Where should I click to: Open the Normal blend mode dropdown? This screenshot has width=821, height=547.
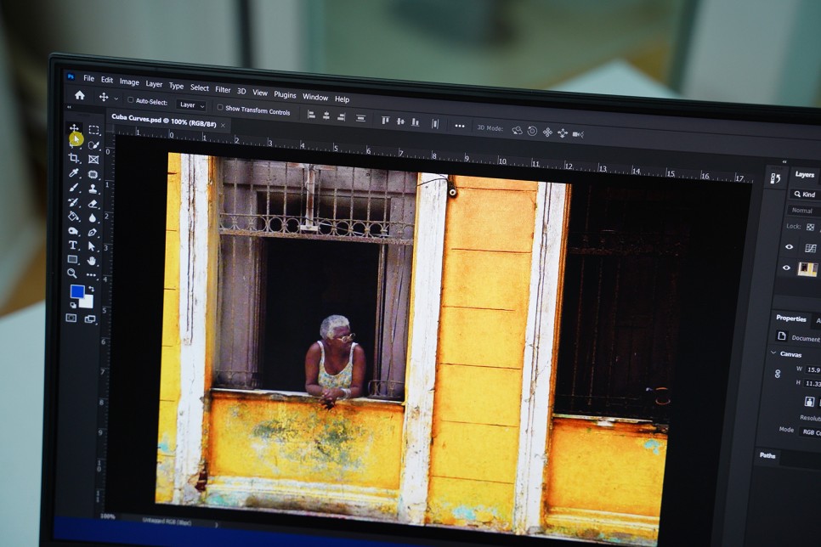click(804, 211)
